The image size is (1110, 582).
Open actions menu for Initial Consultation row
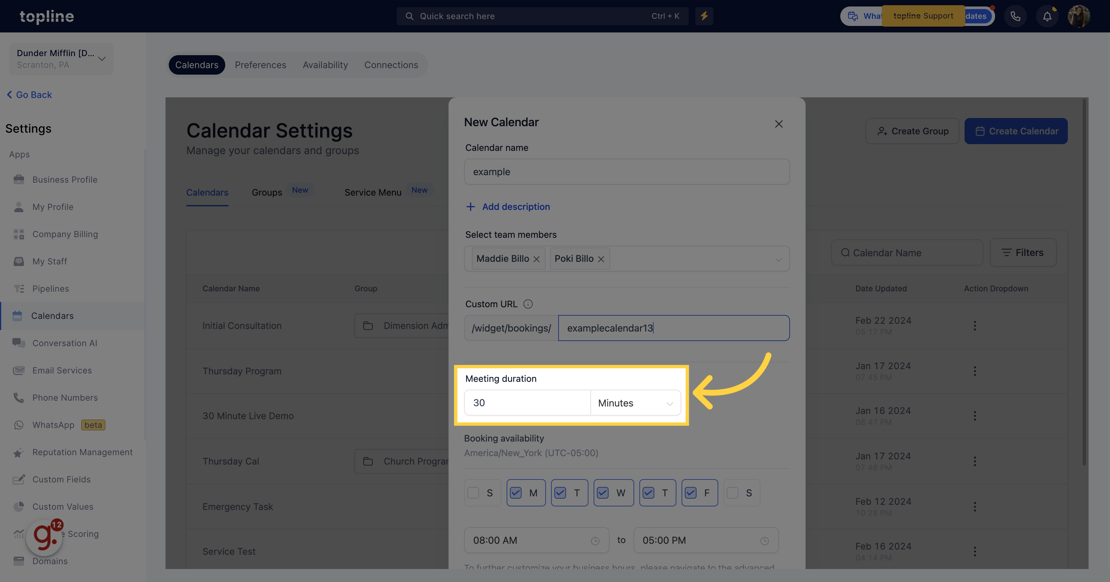pos(975,326)
